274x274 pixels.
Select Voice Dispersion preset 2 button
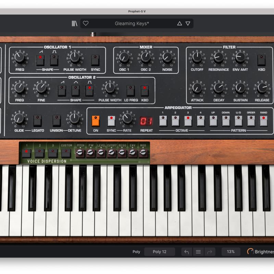pyautogui.click(x=39, y=153)
